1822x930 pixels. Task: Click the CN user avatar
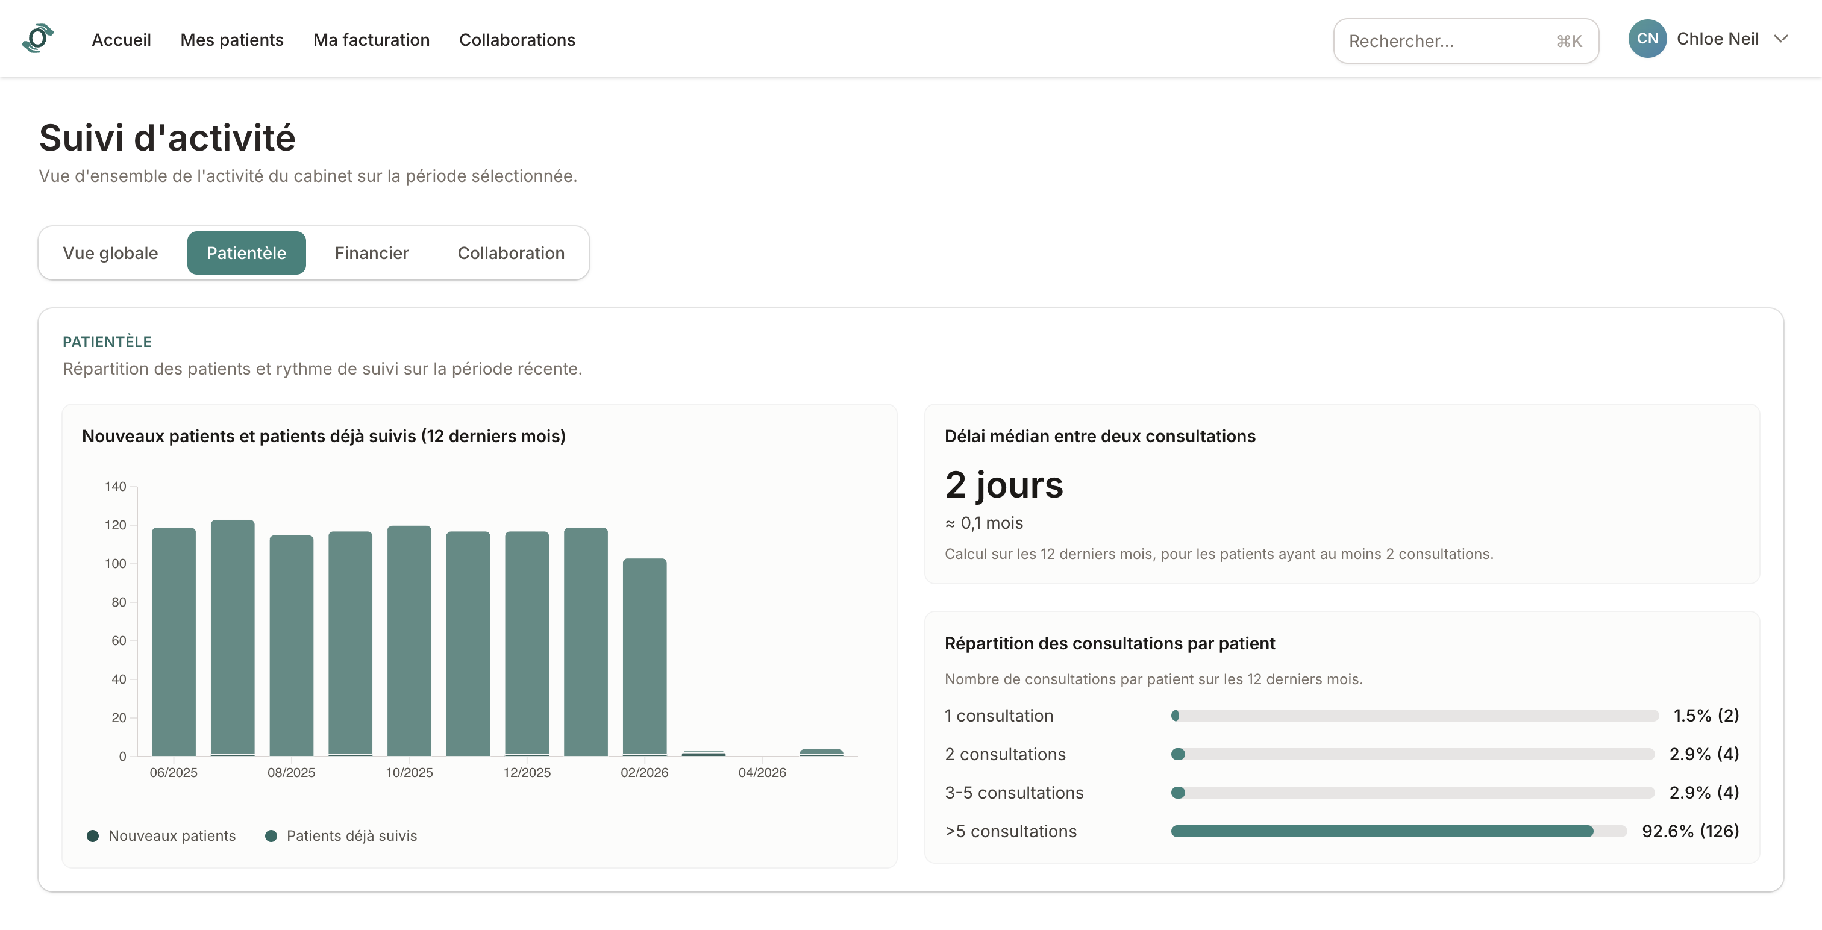pos(1647,39)
